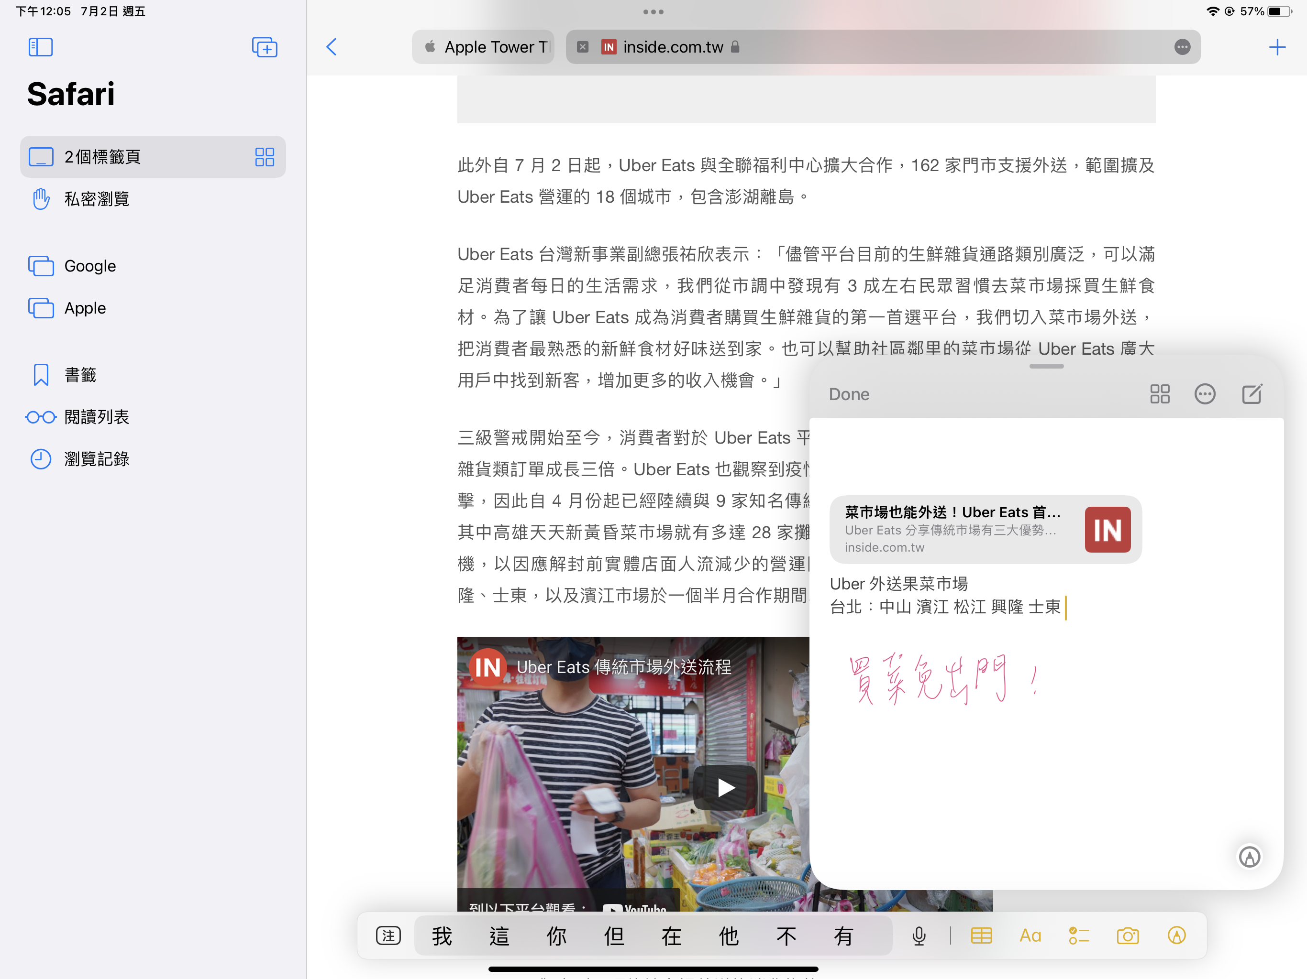Open the Apple tab group
The height and width of the screenshot is (979, 1307).
[153, 308]
